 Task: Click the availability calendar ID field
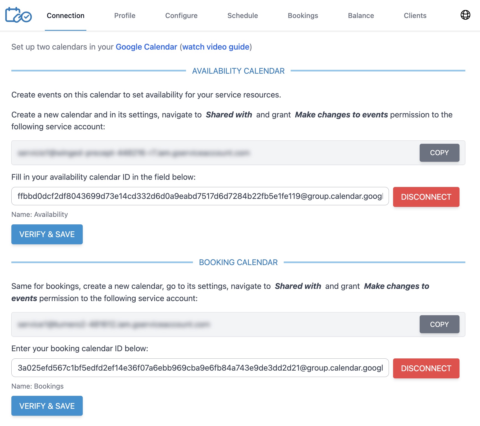click(x=199, y=196)
